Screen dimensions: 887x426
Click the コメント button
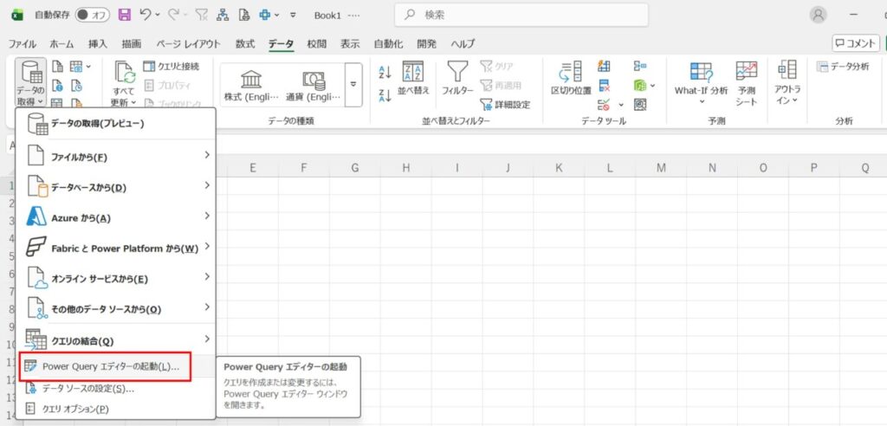(x=856, y=43)
